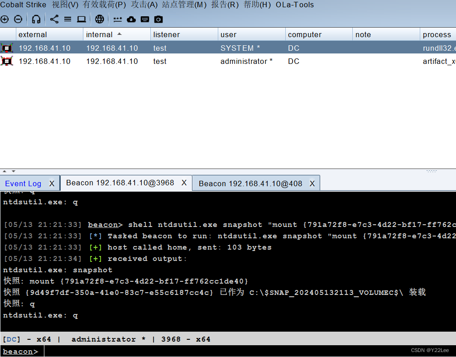Open the OLa-Tools menu
Image resolution: width=456 pixels, height=357 pixels.
pyautogui.click(x=295, y=5)
